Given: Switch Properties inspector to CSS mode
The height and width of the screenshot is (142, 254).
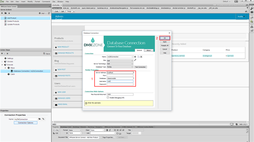Looking at the screenshot, I should (56, 133).
